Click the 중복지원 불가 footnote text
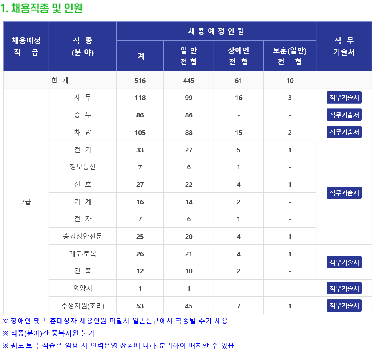 (x=49, y=333)
